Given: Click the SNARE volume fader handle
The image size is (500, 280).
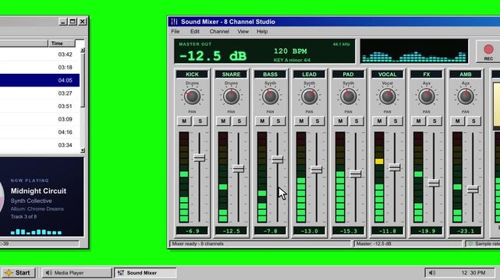Looking at the screenshot, I should click(238, 169).
